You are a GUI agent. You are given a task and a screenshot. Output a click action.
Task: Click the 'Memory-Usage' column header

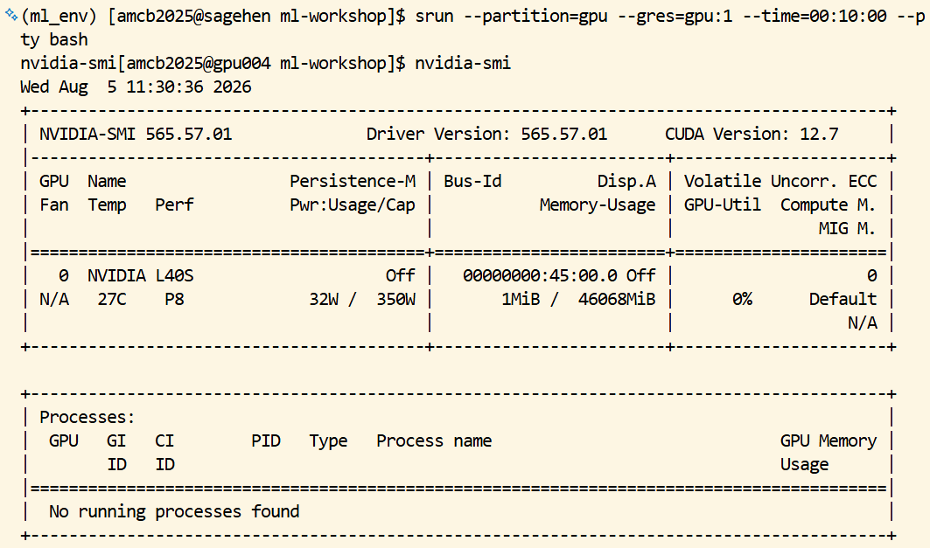[598, 205]
